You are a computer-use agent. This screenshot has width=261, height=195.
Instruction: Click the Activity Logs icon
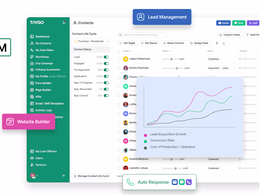(32, 110)
